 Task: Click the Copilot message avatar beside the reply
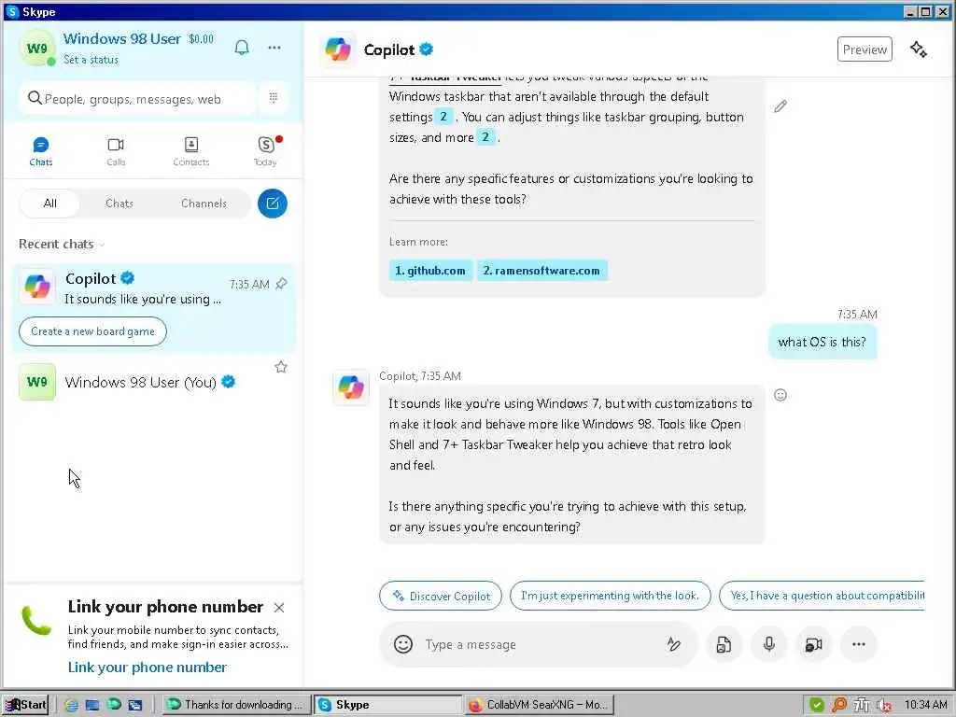coord(351,387)
